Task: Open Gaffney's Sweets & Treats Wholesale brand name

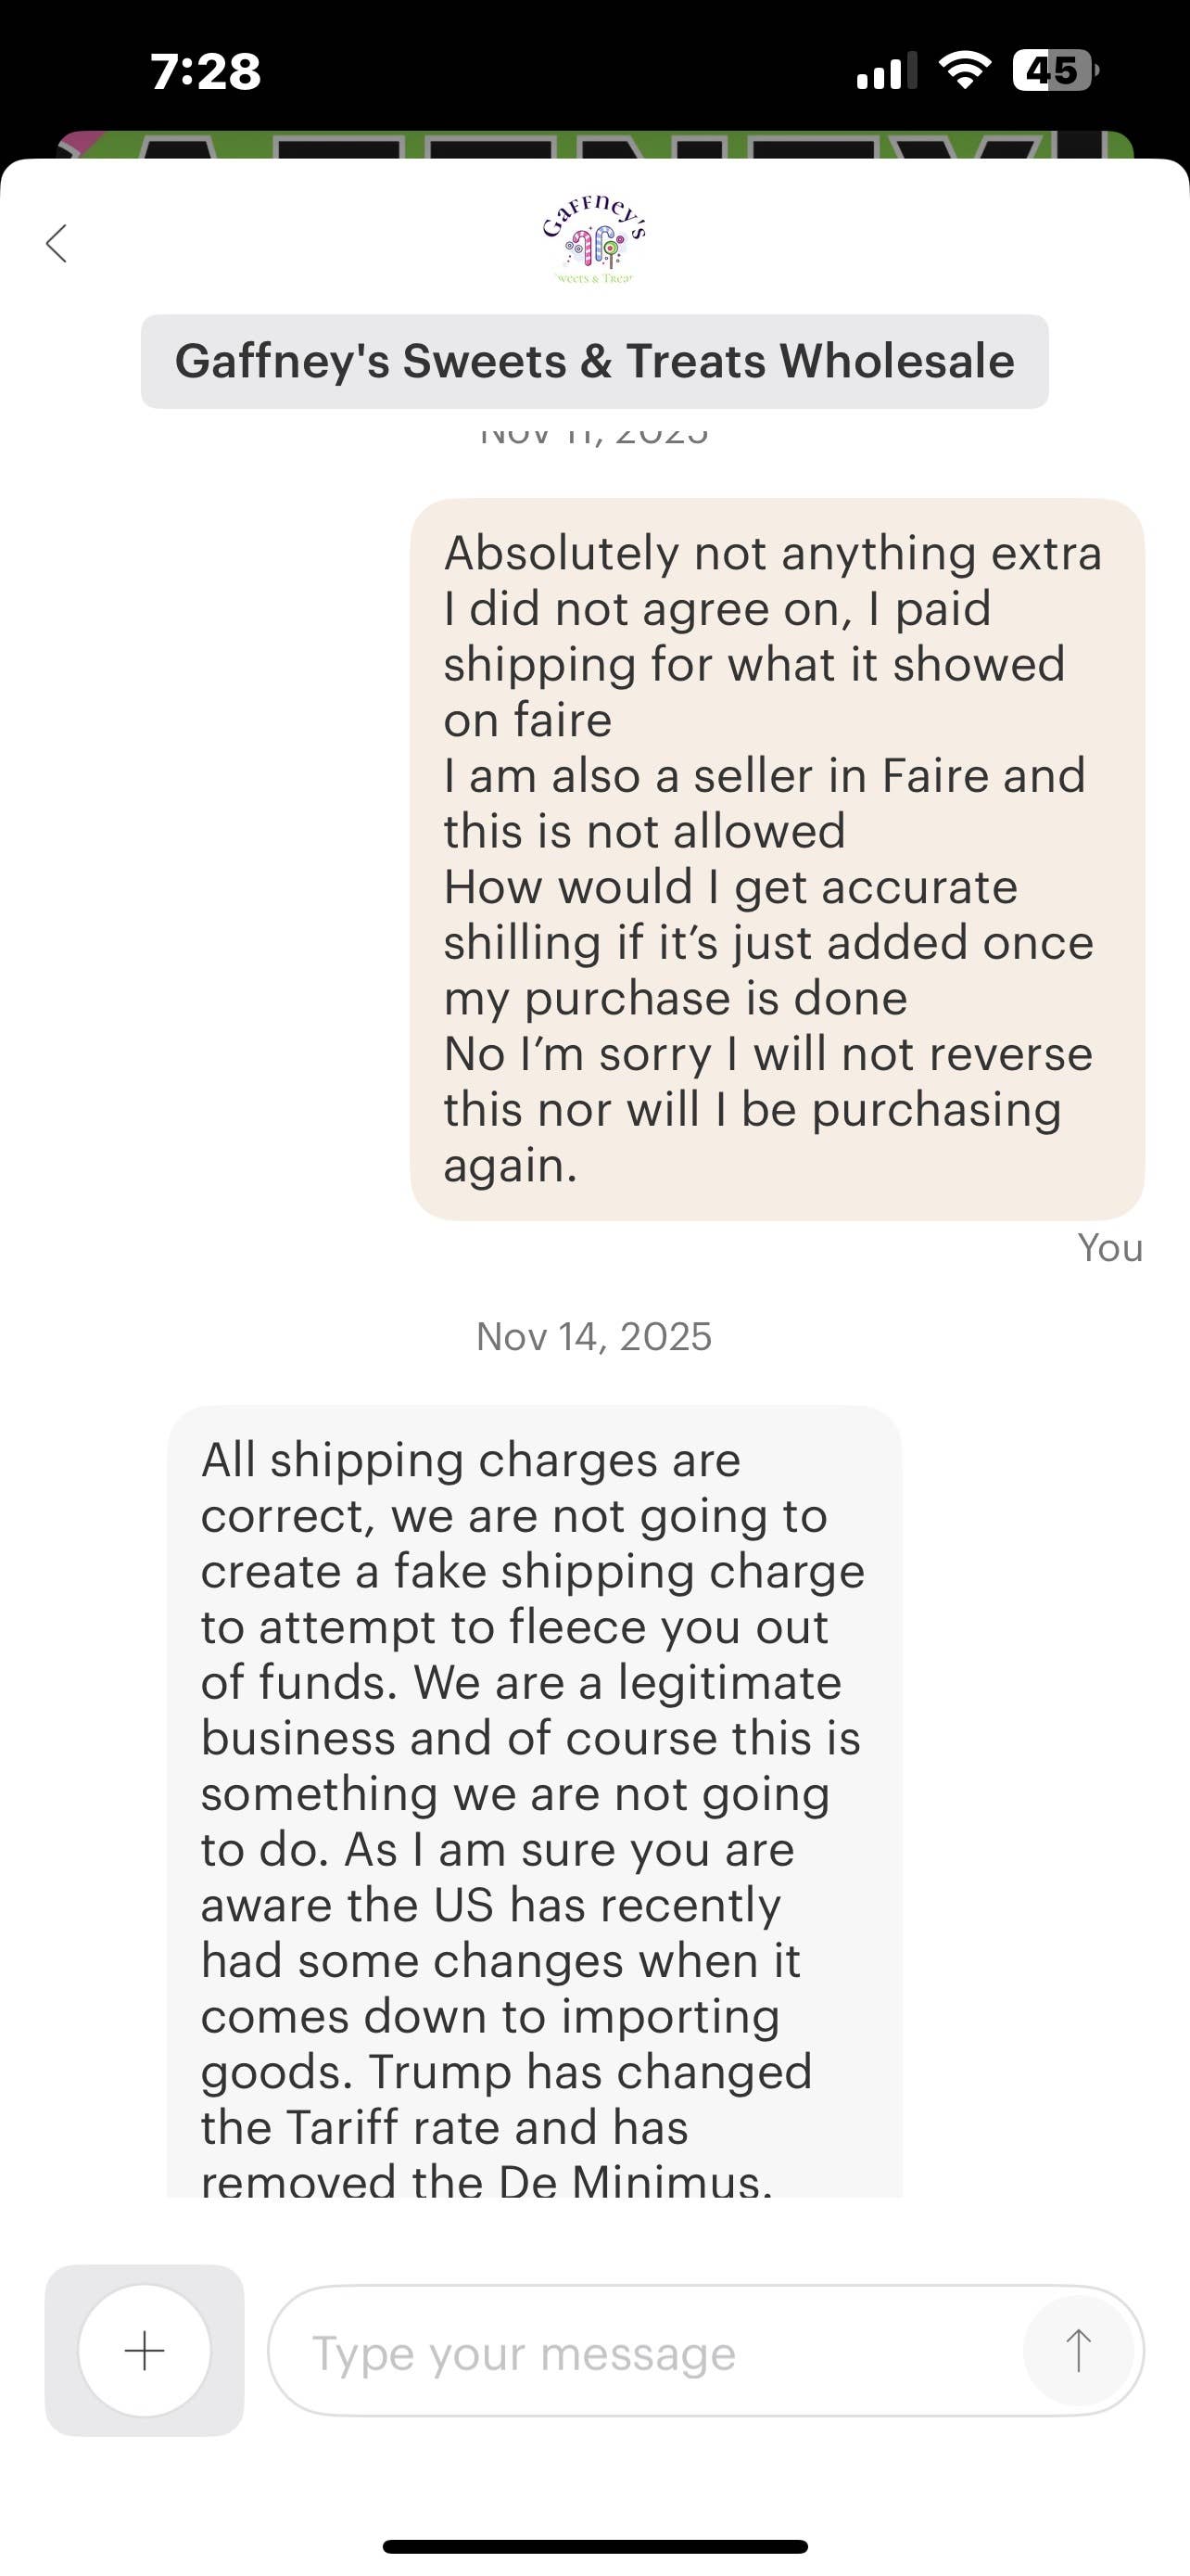Action: [594, 361]
